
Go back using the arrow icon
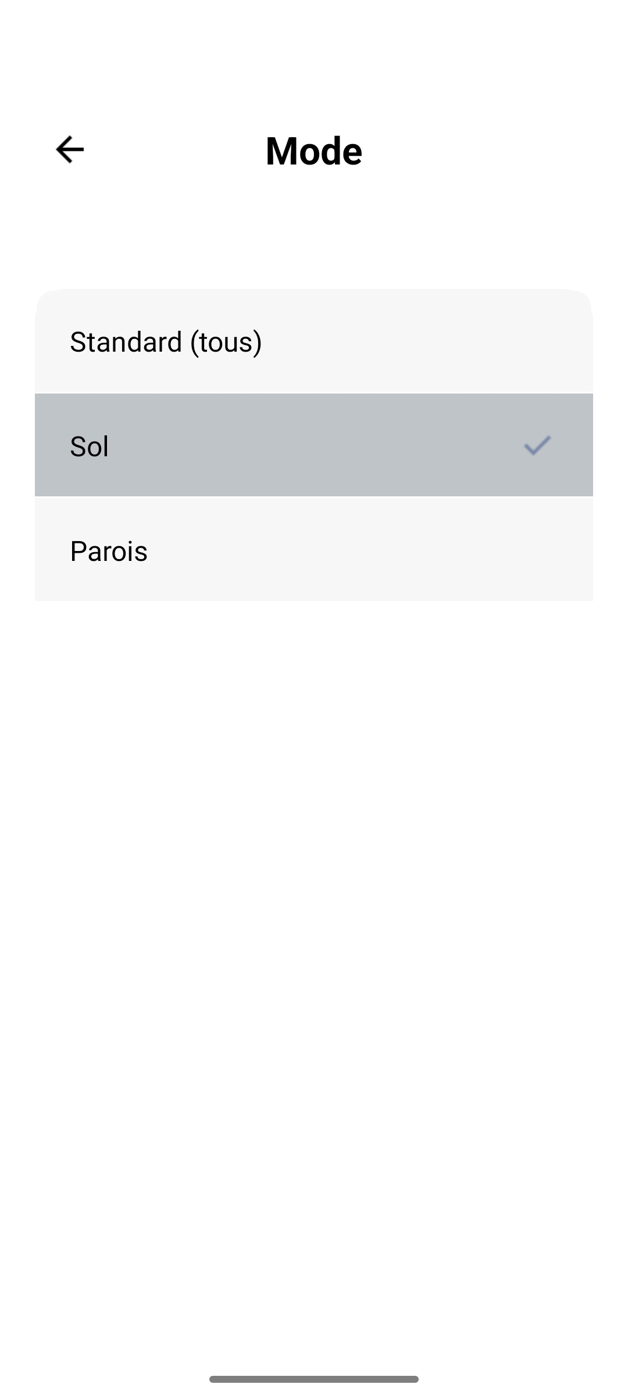(70, 150)
